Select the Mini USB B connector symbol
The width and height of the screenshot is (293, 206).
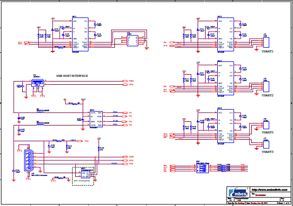pos(29,160)
